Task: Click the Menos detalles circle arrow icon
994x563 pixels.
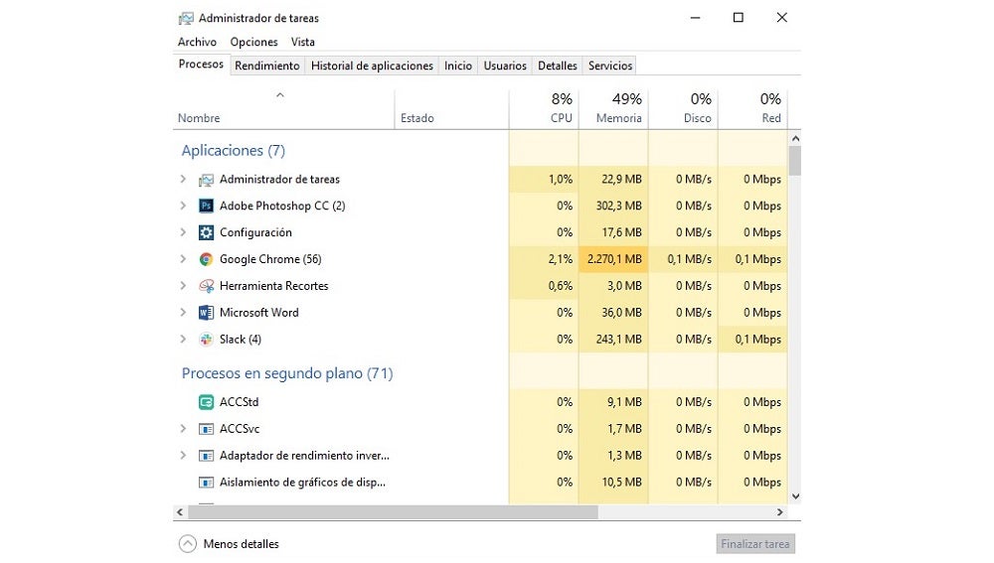Action: pos(188,543)
